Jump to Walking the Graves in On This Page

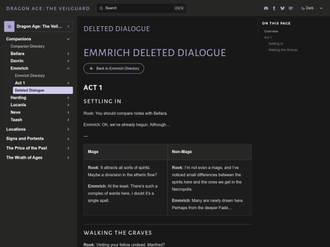[x=283, y=50]
